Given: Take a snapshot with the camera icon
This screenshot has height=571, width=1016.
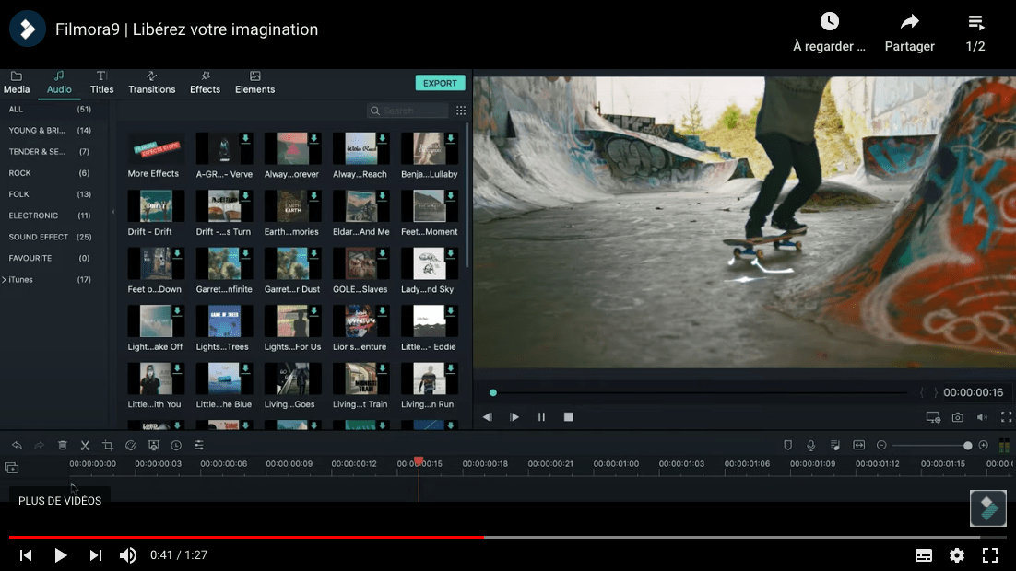Looking at the screenshot, I should (958, 417).
